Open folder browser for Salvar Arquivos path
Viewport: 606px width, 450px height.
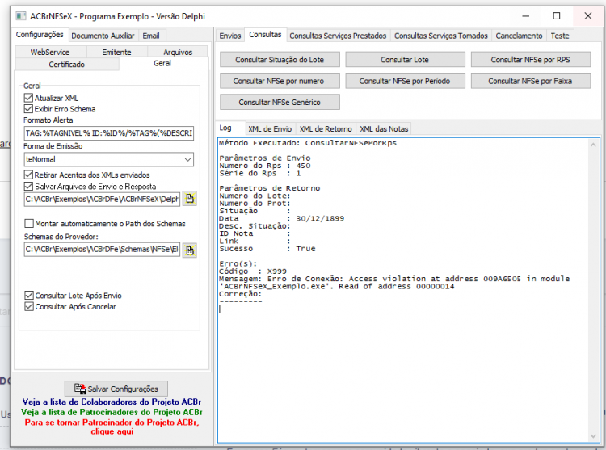click(189, 199)
